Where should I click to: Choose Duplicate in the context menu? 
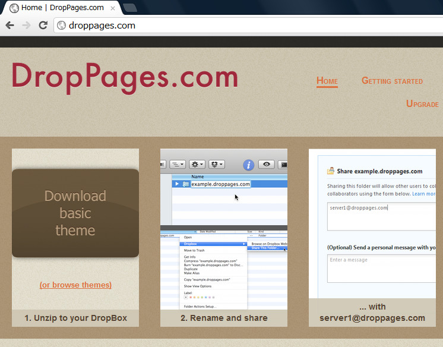191,269
